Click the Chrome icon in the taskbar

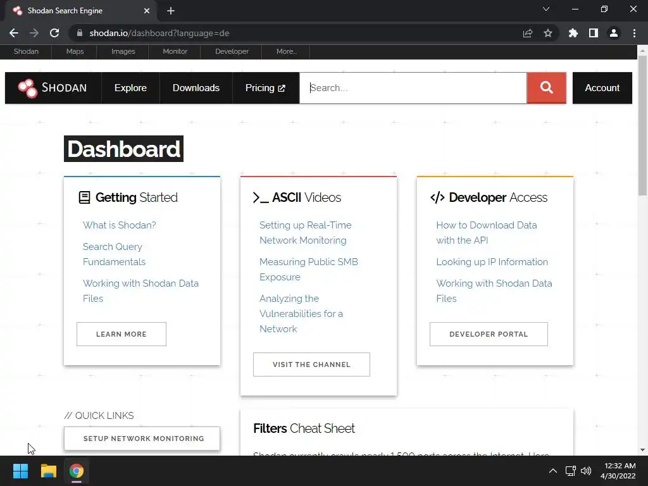coord(77,471)
